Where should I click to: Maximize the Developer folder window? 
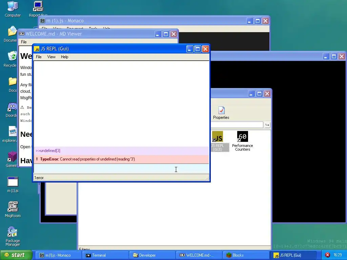coord(259,94)
